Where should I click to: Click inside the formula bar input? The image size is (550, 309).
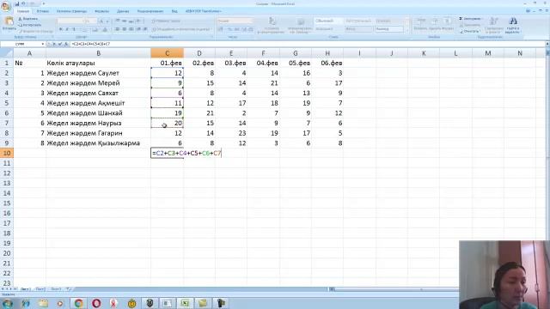(x=307, y=44)
